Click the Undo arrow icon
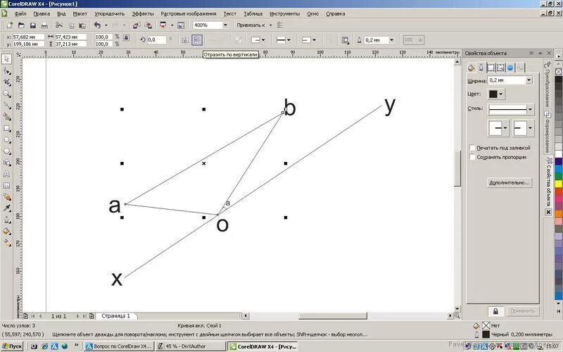 [97, 25]
